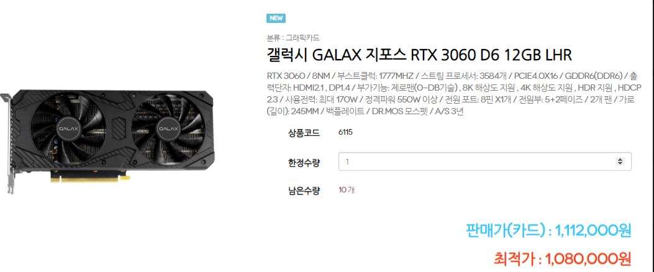
Task: Click the GALAX logo on right fan
Action: coord(168,129)
